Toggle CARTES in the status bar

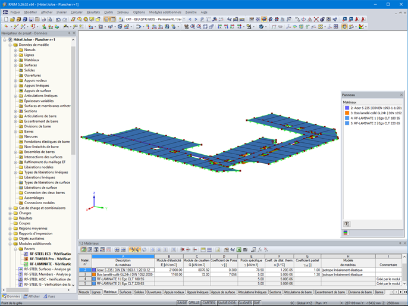coord(209,303)
